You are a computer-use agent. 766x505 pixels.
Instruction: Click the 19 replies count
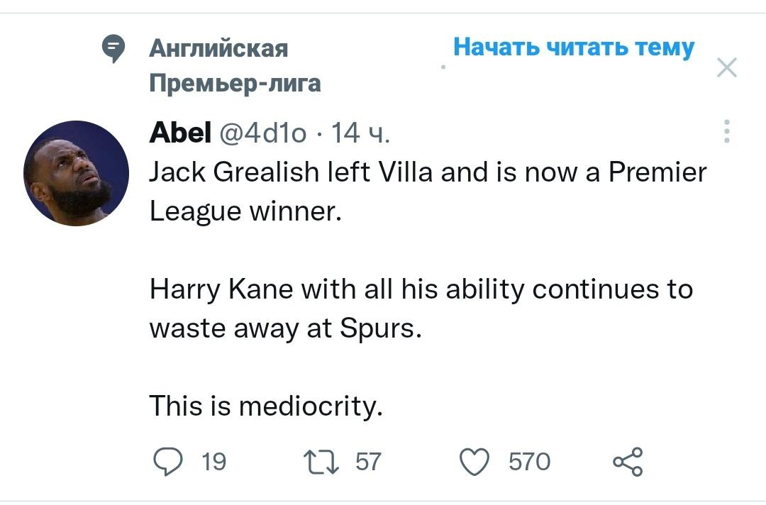[213, 462]
